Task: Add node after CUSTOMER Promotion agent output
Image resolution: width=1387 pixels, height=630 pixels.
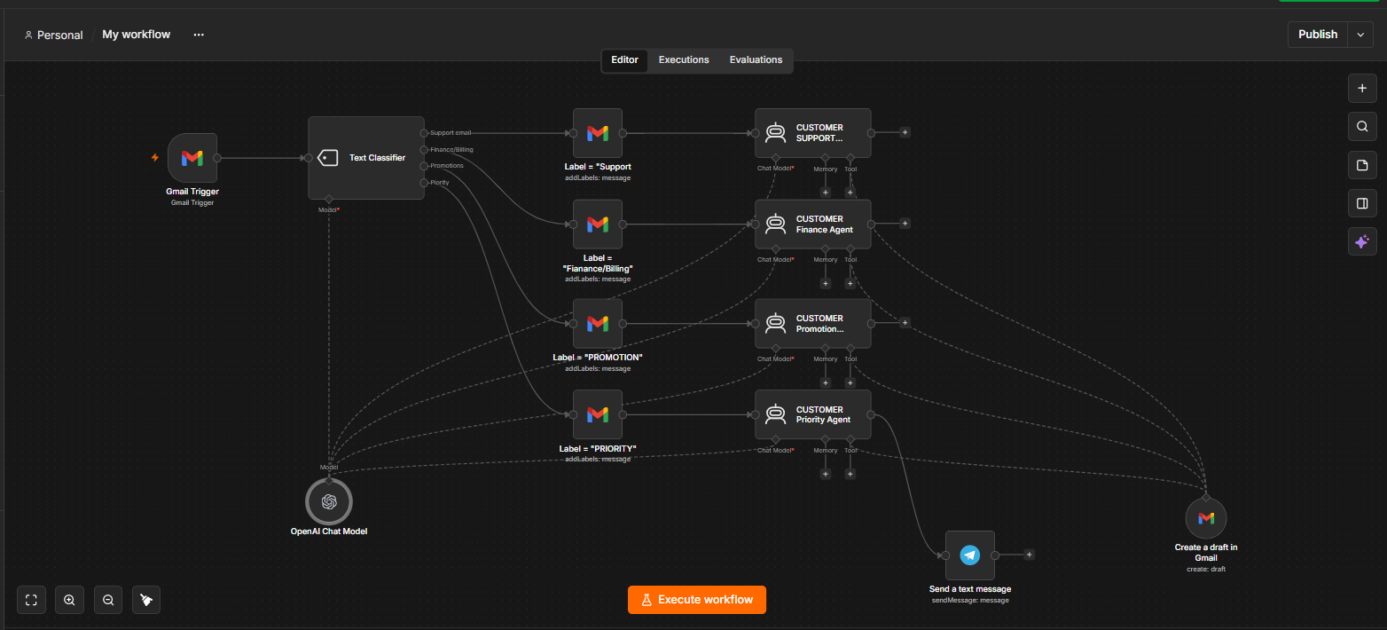Action: click(905, 323)
